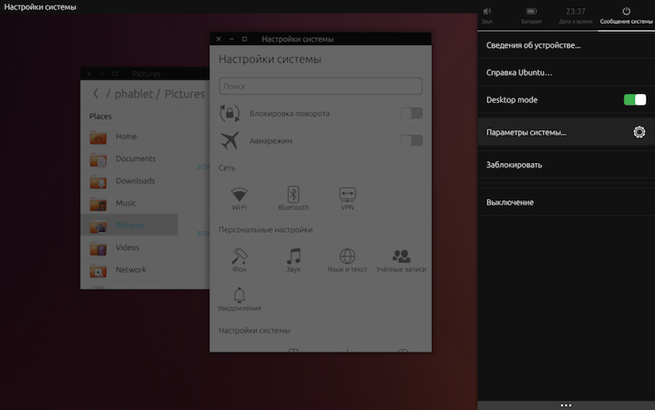This screenshot has width=655, height=410.
Task: Select Downloads text in Places list
Action: (x=135, y=181)
